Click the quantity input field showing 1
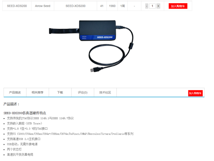214x161 pixels. point(152,6)
